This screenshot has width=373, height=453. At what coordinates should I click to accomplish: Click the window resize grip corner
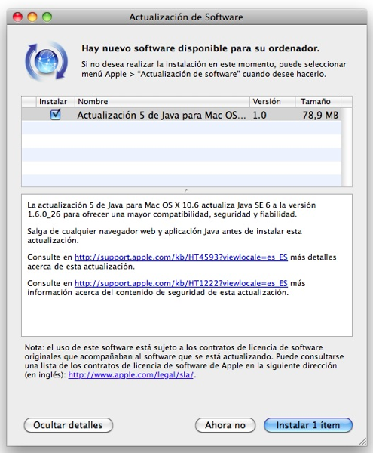362,442
